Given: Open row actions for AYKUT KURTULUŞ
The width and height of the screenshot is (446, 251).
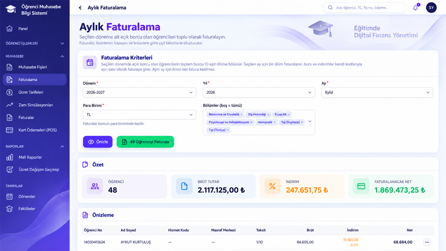Looking at the screenshot, I should coord(427,242).
